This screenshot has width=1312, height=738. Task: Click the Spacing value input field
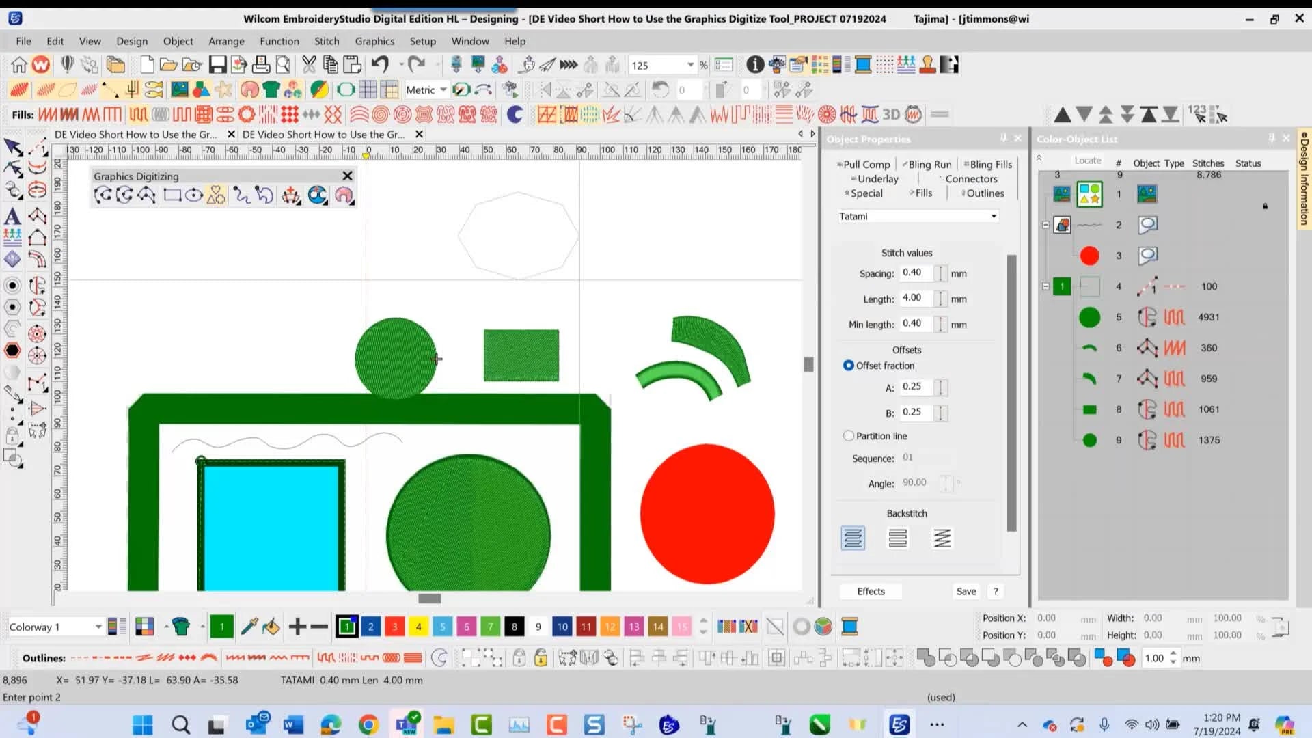point(916,273)
